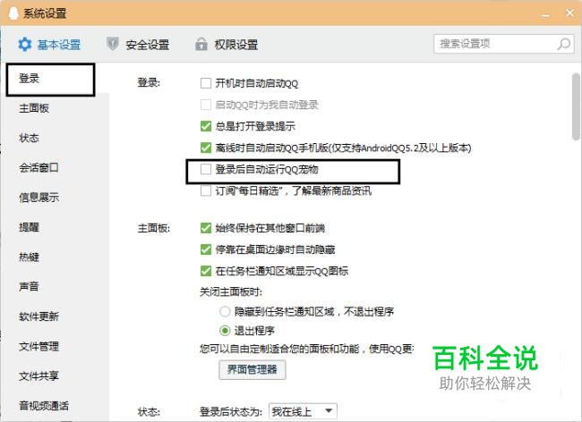Open 音视频通话 settings in the sidebar
582x422 pixels.
click(44, 406)
